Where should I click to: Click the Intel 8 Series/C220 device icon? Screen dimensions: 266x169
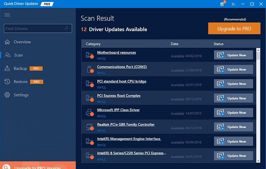tap(90, 156)
